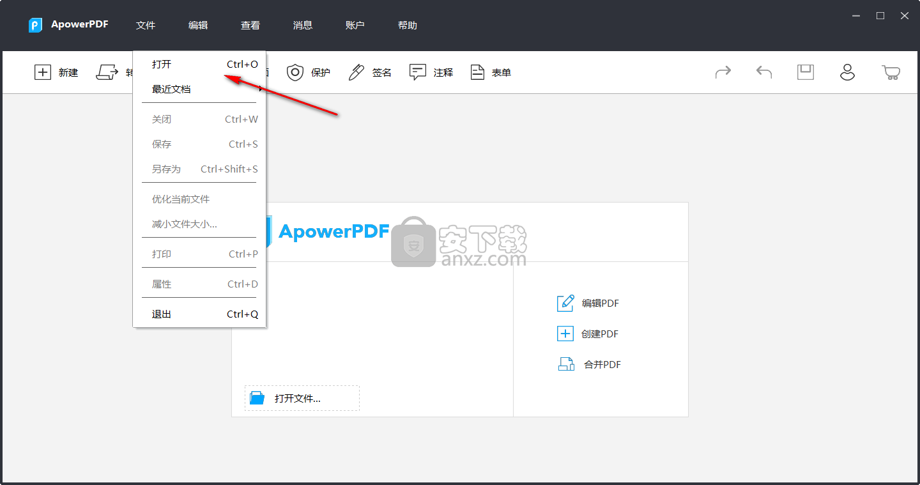Select 减小文件大小... menu entry
This screenshot has width=920, height=485.
[199, 224]
